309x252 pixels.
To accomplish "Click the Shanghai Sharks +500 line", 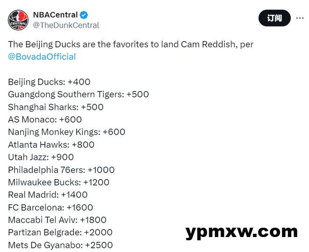I will pos(56,107).
